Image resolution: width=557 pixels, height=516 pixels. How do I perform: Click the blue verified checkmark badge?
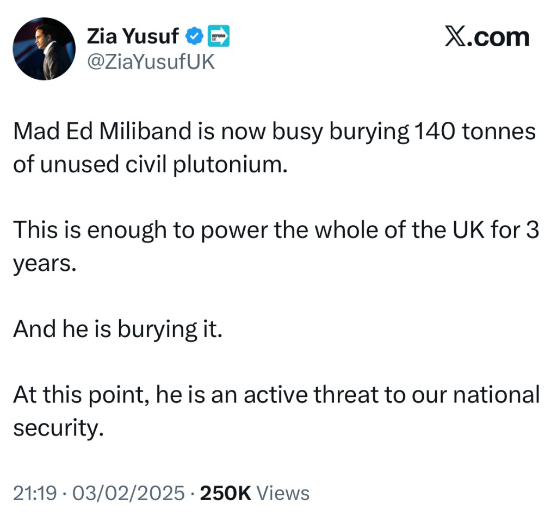[193, 36]
